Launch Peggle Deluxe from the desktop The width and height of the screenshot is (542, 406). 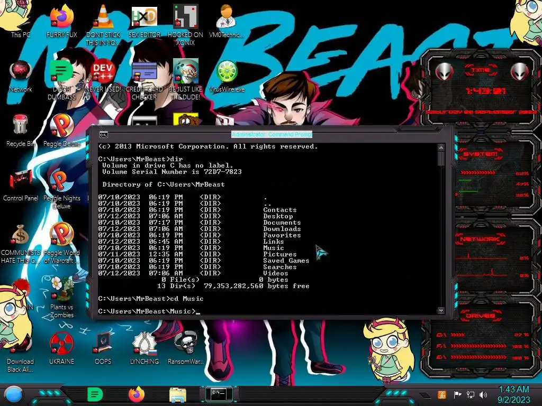pos(61,131)
